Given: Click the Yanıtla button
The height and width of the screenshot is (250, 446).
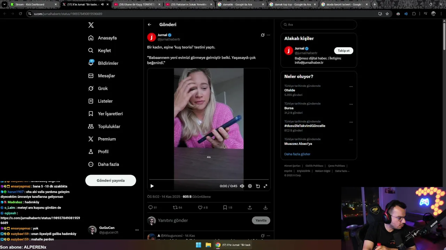Looking at the screenshot, I should coord(261,220).
